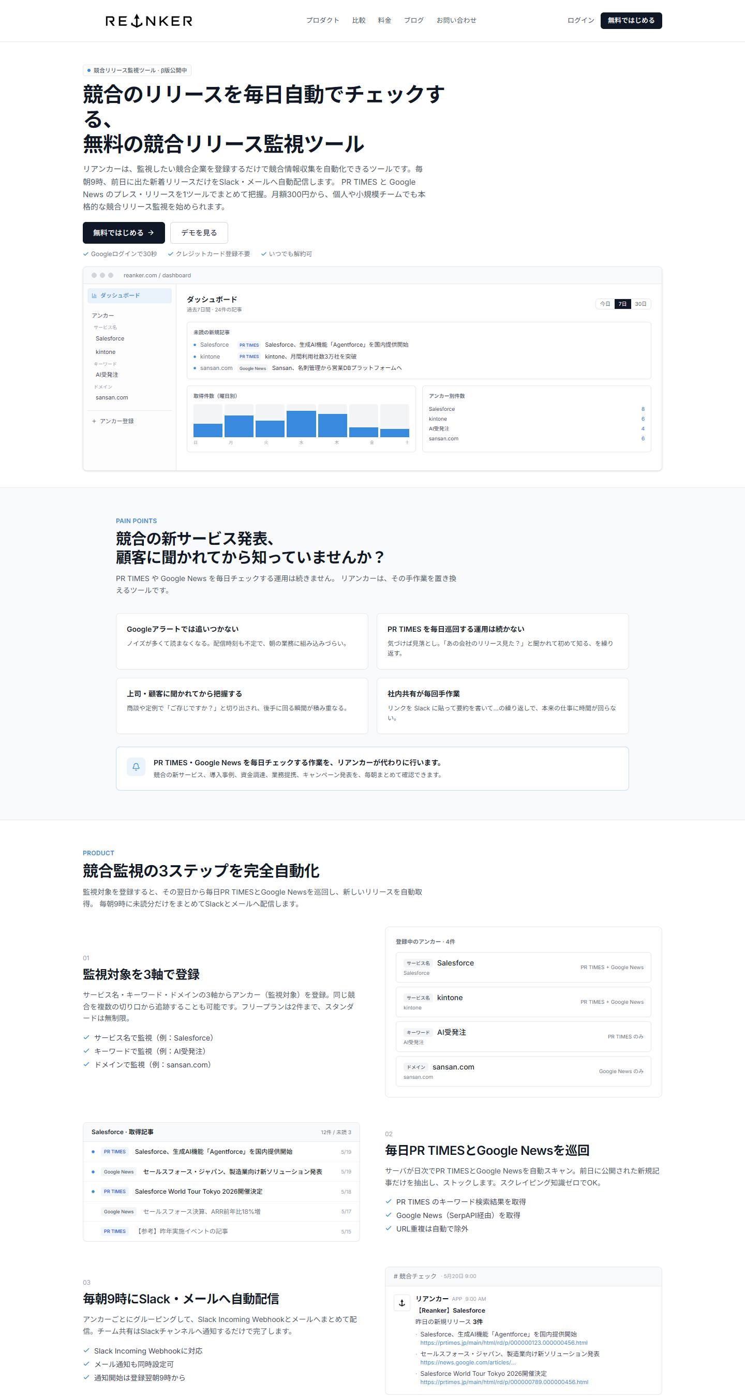
Task: Select sansan.com row marked Google News のみ
Action: (x=523, y=1072)
